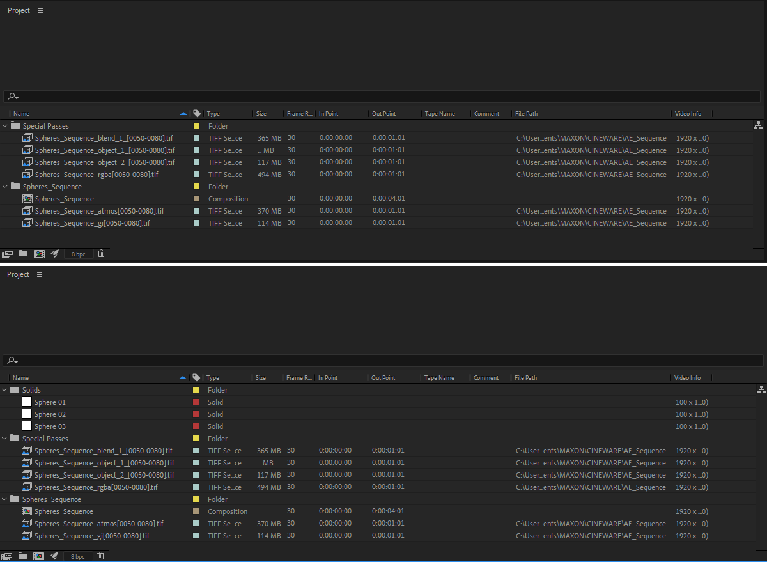Screen dimensions: 767x562
Task: Select Sphere 02 solid name
Action: click(x=50, y=414)
